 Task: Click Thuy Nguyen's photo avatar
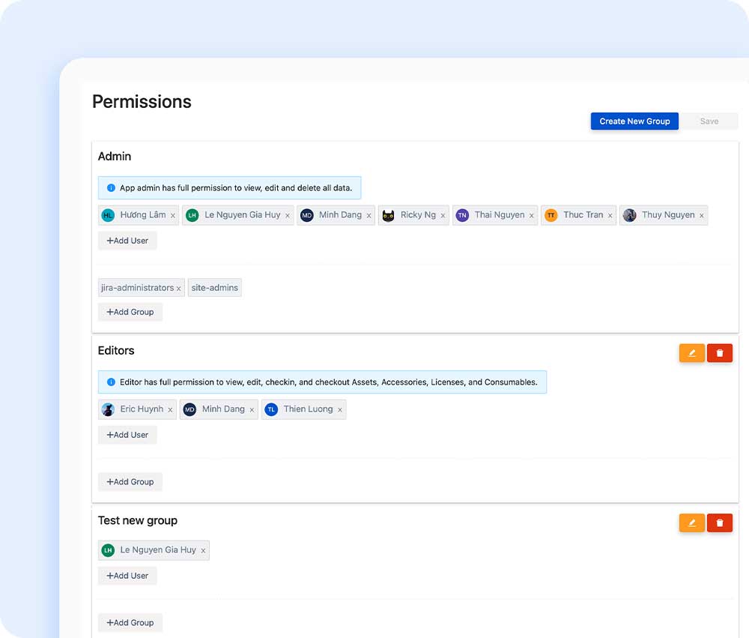click(x=630, y=215)
